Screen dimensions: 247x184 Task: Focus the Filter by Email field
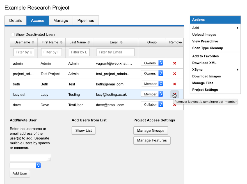115,52
